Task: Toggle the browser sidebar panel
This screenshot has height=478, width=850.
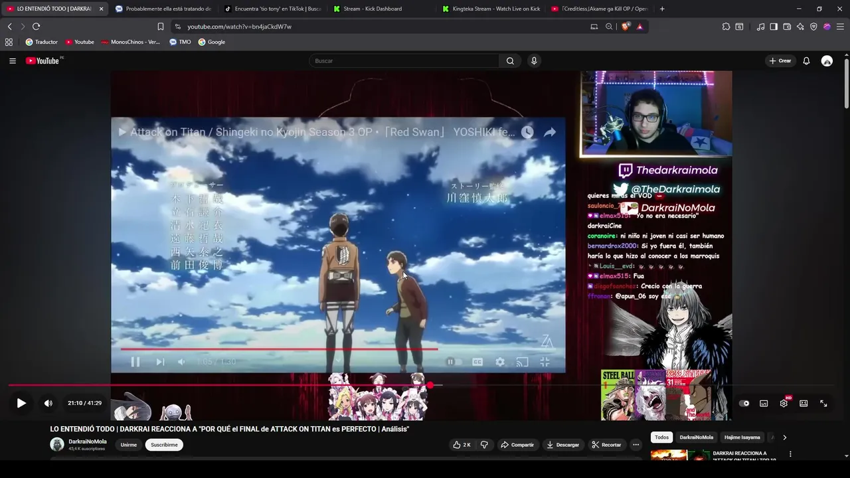Action: pyautogui.click(x=774, y=27)
